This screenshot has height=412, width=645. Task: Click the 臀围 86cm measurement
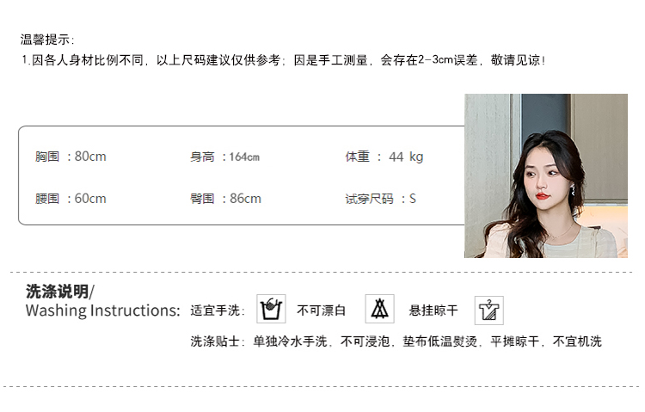[225, 199]
